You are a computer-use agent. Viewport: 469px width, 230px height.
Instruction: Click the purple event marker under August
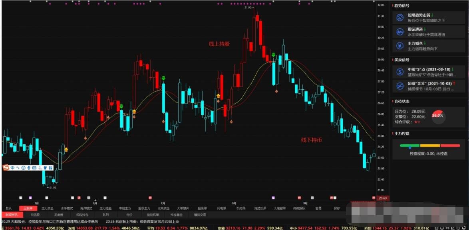273,197
